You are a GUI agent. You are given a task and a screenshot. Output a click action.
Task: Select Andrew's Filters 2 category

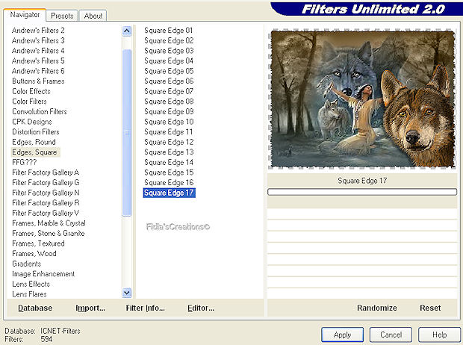pos(38,31)
